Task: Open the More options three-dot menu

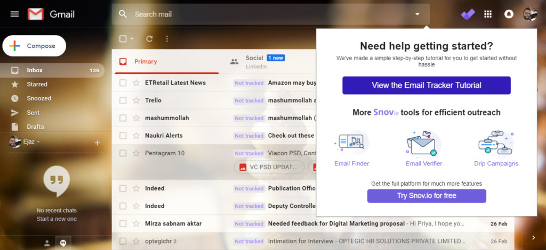Action: (x=167, y=39)
